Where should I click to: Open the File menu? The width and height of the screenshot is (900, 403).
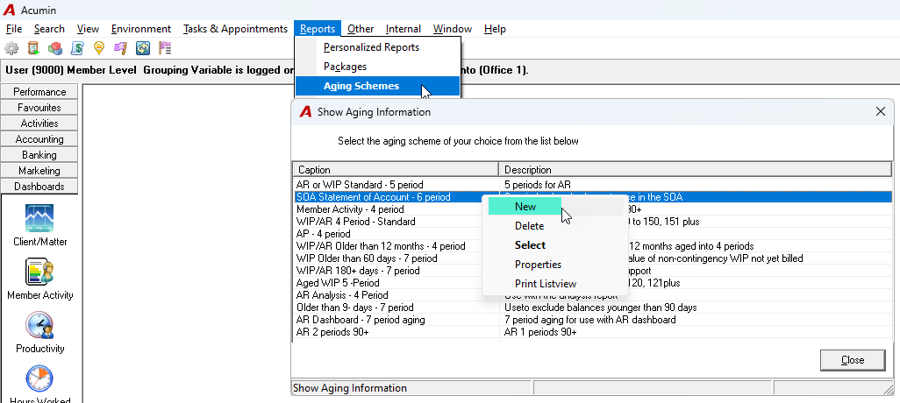pyautogui.click(x=14, y=29)
